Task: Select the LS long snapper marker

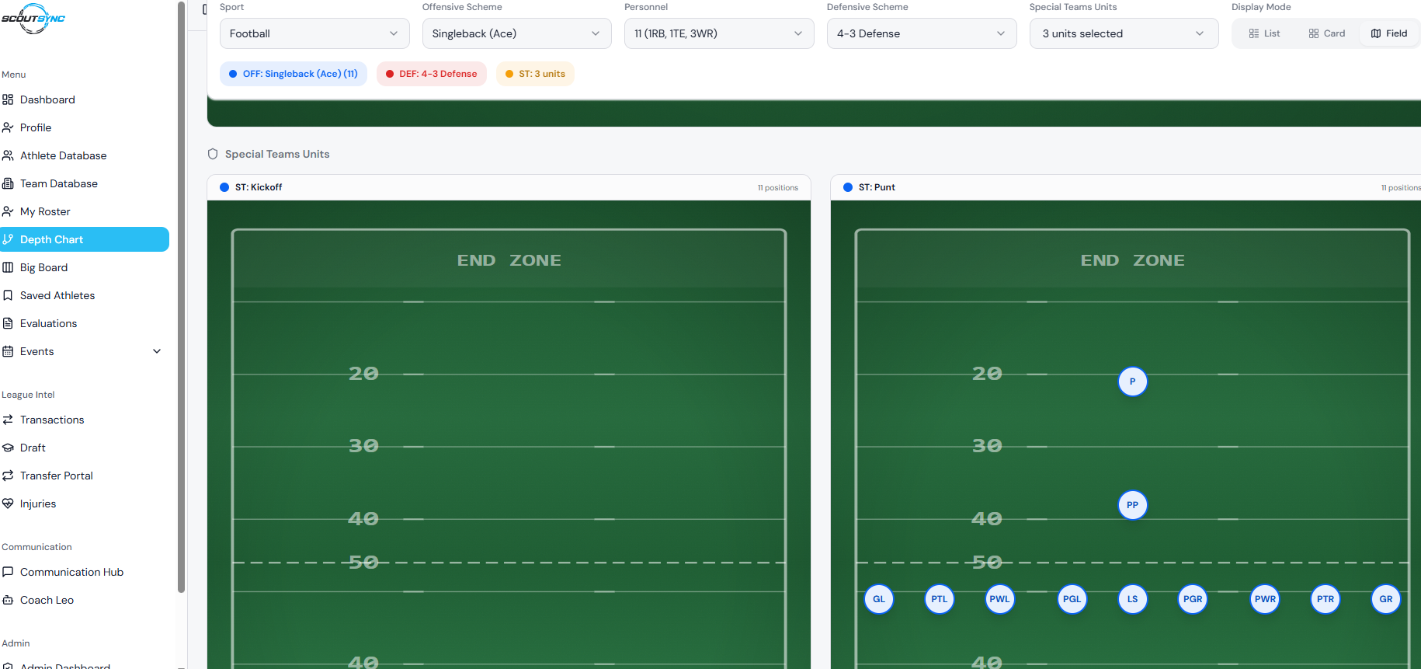Action: pyautogui.click(x=1132, y=599)
